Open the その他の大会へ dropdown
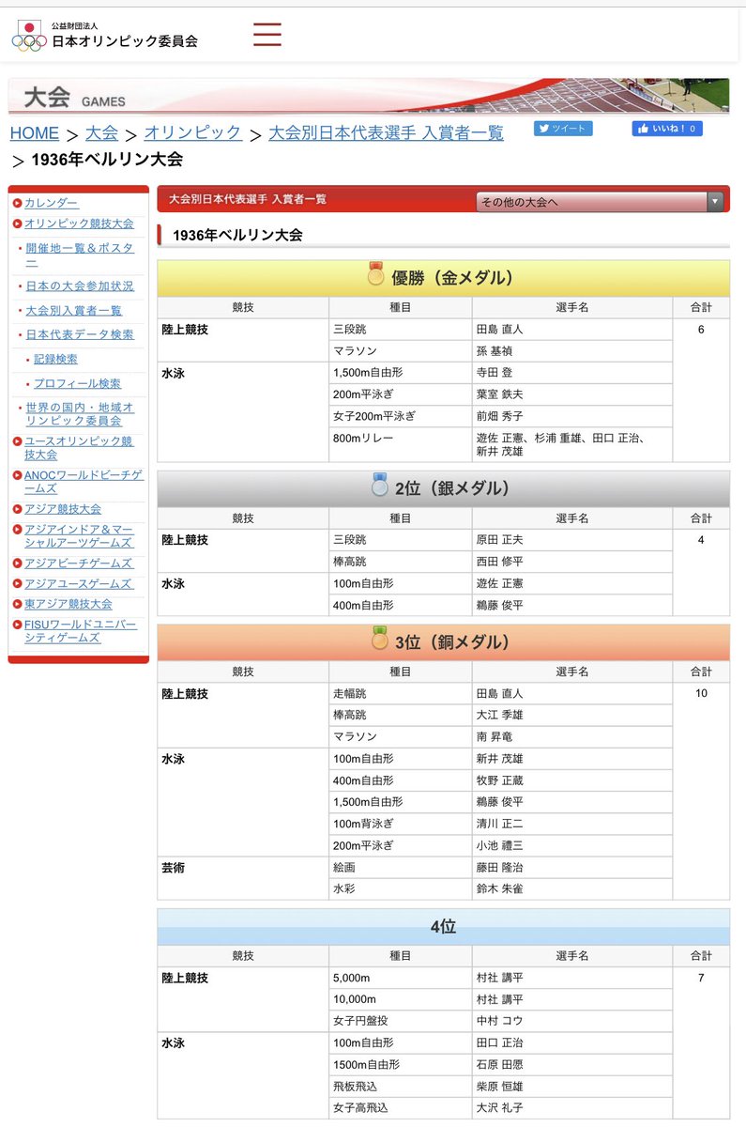The image size is (746, 1127). coord(601,201)
